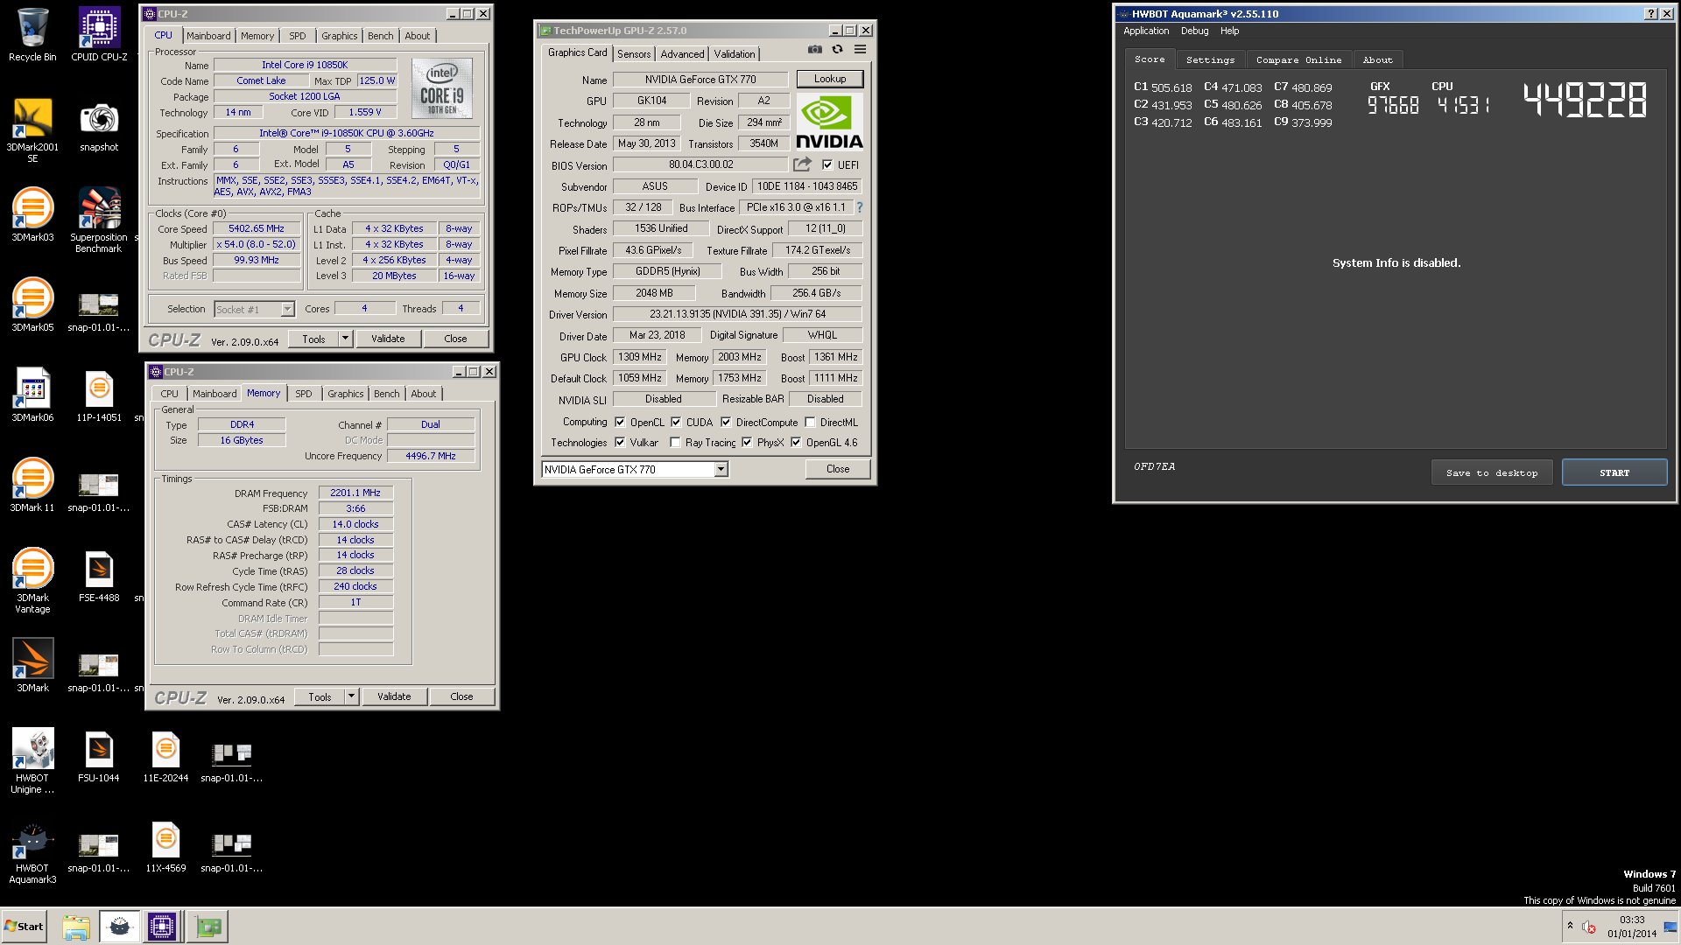
Task: Toggle the PhysX checkbox
Action: click(747, 443)
